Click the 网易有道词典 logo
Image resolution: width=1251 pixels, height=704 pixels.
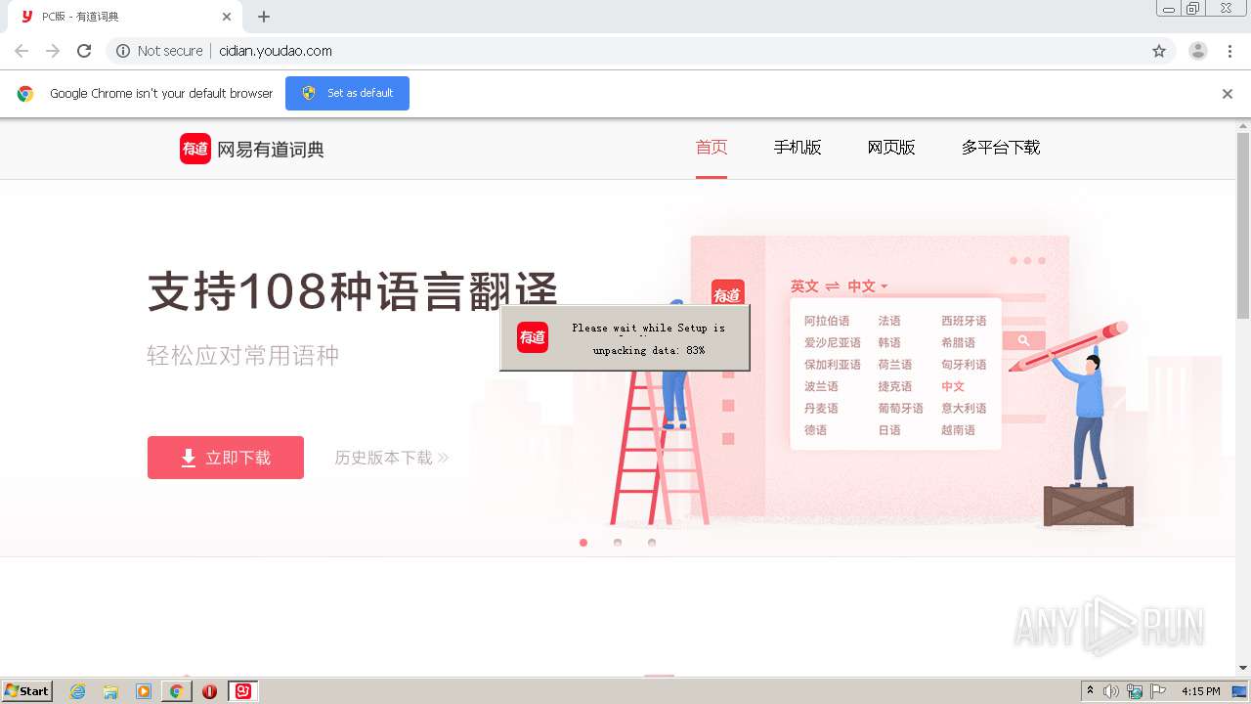click(x=252, y=149)
